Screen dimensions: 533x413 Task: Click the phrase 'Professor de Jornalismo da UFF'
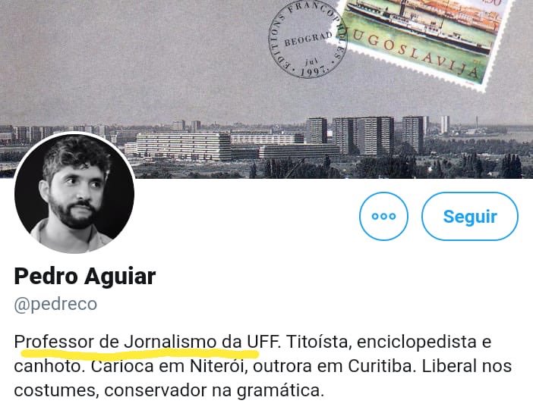point(147,342)
